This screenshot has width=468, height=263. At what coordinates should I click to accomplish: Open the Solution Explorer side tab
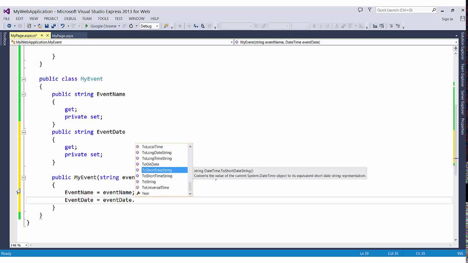pyautogui.click(x=463, y=46)
